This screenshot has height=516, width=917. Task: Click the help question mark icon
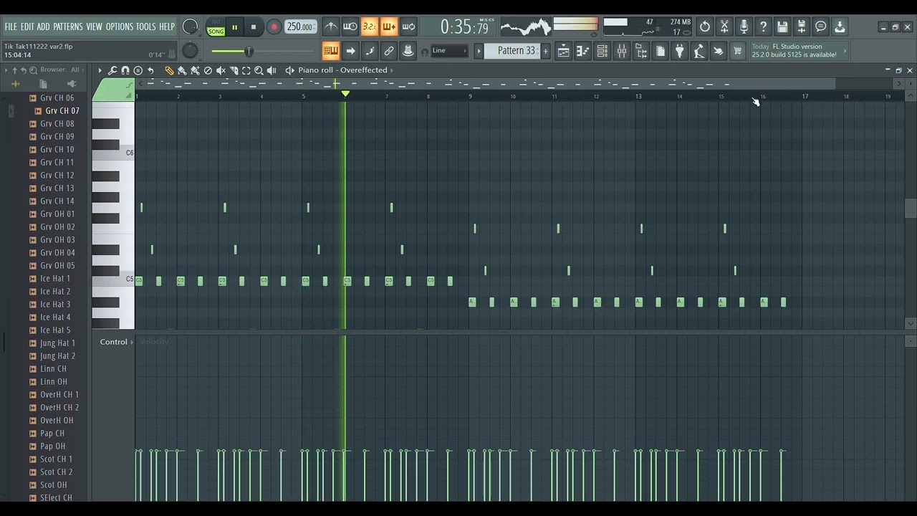click(x=763, y=27)
